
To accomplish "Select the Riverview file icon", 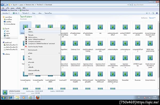I will (138, 74).
